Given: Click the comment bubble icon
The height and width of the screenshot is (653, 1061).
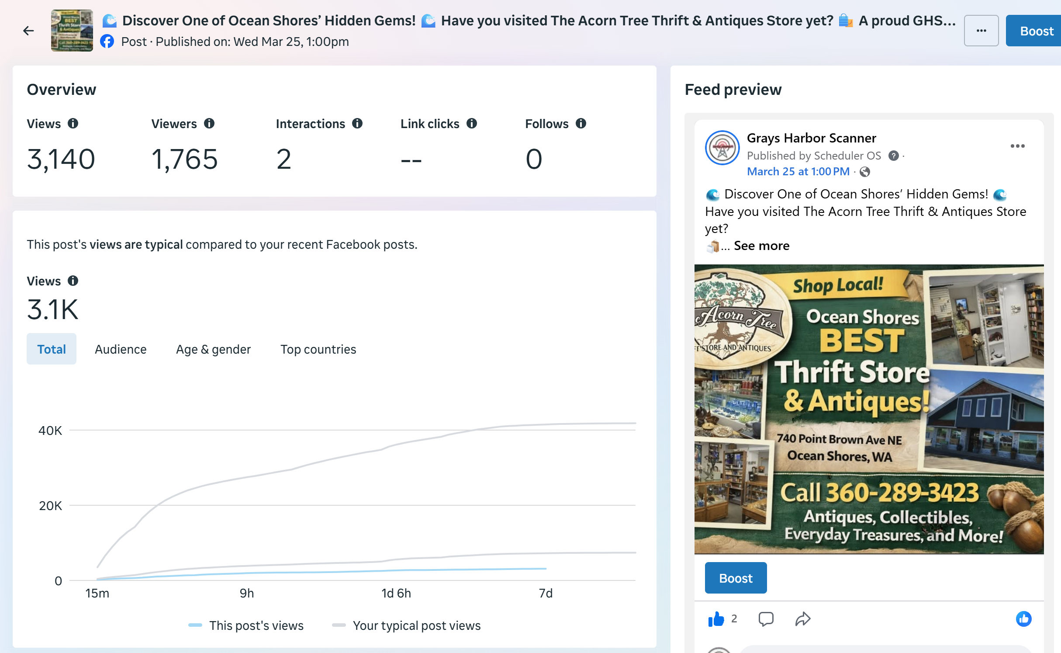Looking at the screenshot, I should [x=766, y=619].
